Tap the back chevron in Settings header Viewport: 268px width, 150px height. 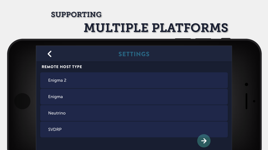tap(50, 54)
